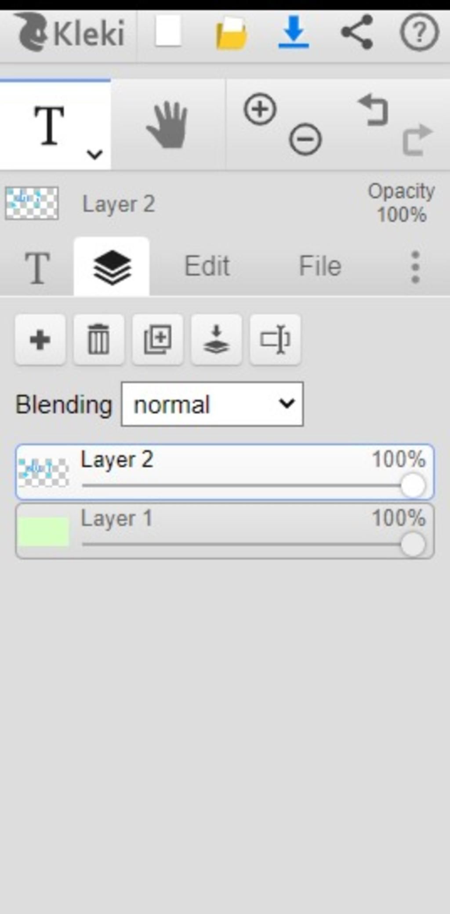Delete layer using trash button

click(x=99, y=339)
